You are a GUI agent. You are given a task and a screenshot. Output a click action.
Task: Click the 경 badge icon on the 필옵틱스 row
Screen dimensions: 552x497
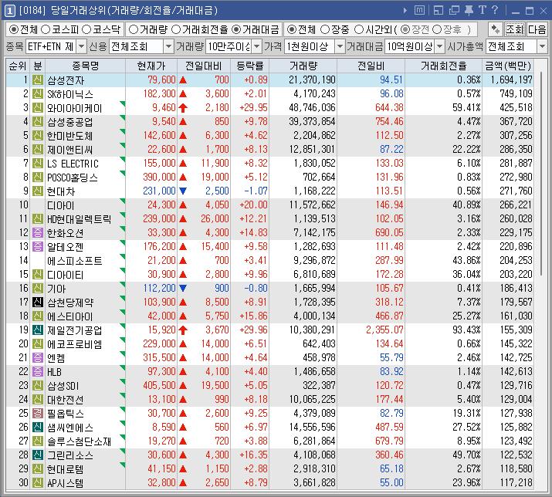tap(38, 413)
